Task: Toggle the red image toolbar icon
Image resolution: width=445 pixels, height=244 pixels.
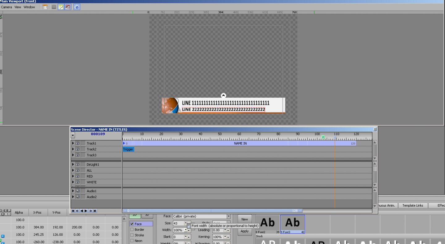Action: pyautogui.click(x=68, y=7)
